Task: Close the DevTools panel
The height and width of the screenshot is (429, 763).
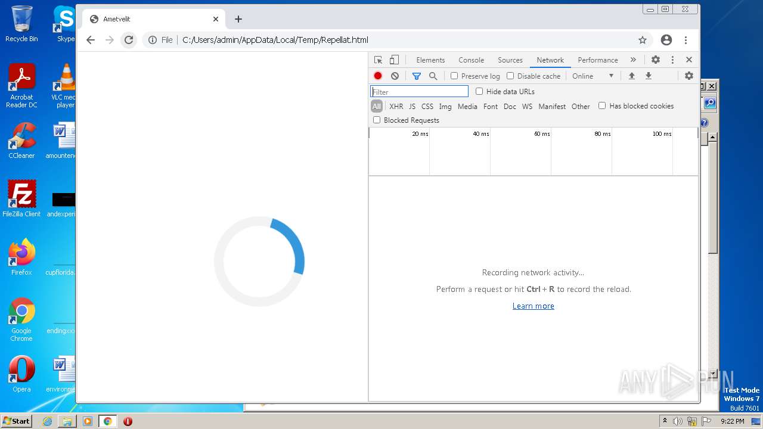Action: point(689,60)
